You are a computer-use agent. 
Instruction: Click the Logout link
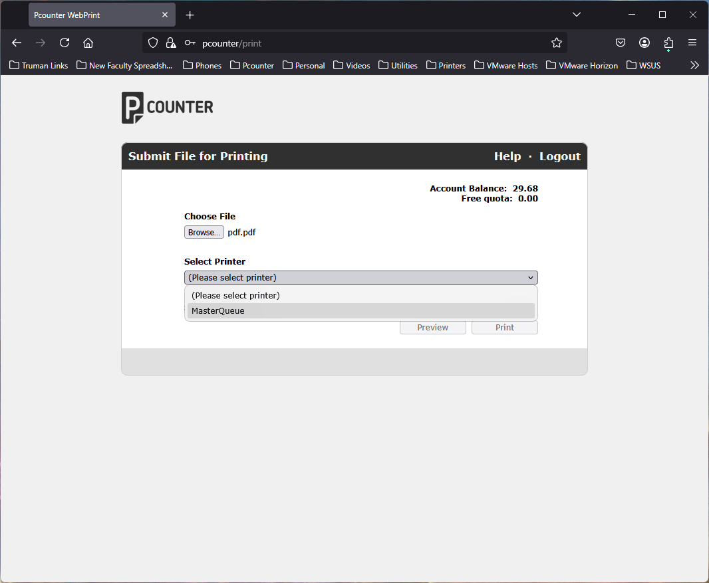click(x=560, y=156)
